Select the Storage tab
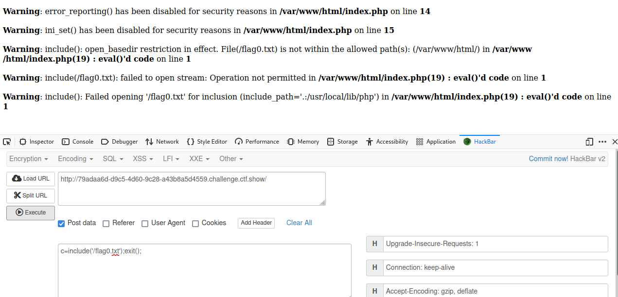618x297 pixels. coord(342,142)
